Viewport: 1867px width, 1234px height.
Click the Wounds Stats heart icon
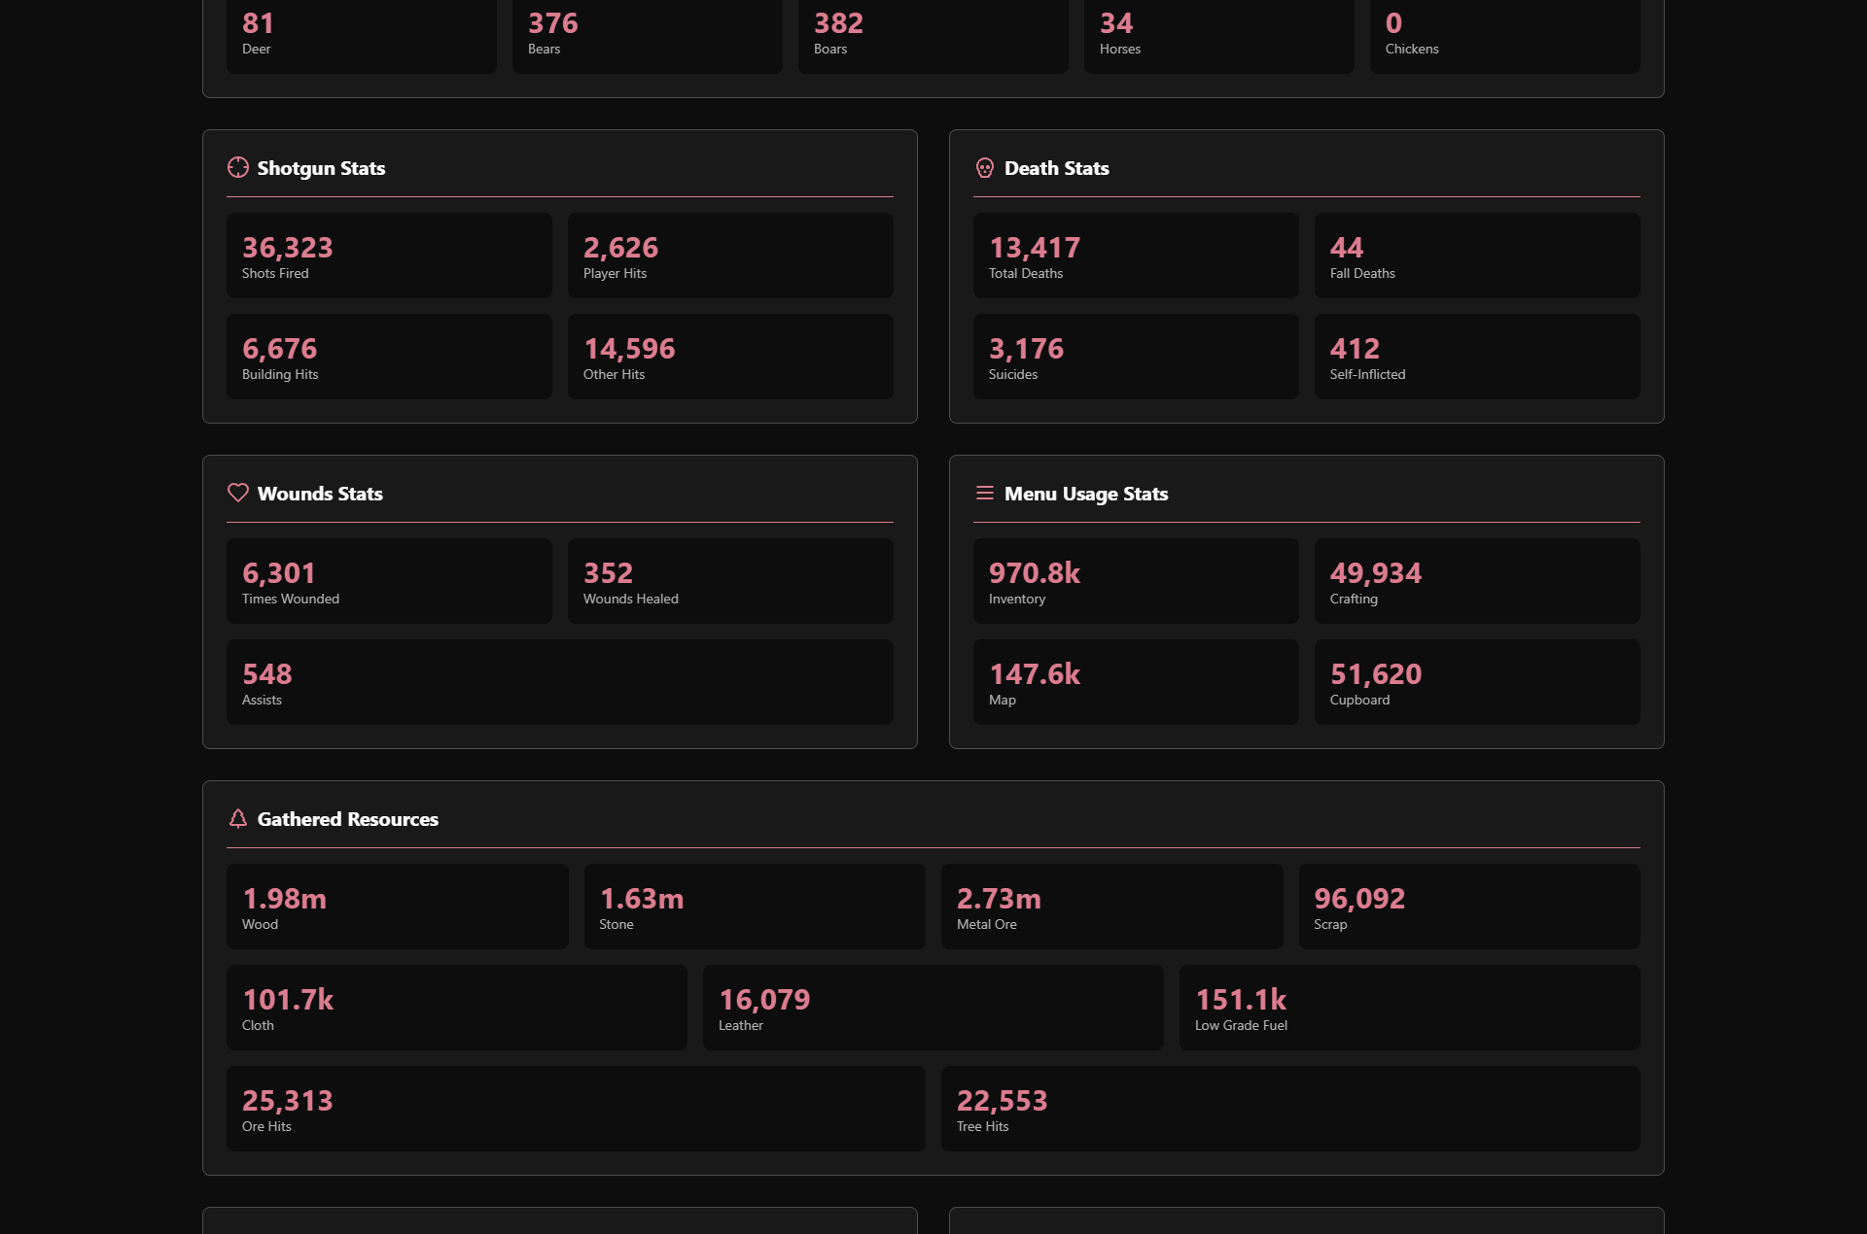click(237, 493)
